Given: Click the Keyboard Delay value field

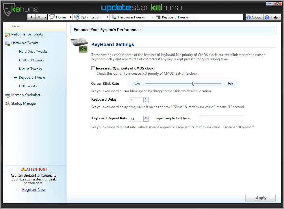Looking at the screenshot, I should pyautogui.click(x=136, y=100).
